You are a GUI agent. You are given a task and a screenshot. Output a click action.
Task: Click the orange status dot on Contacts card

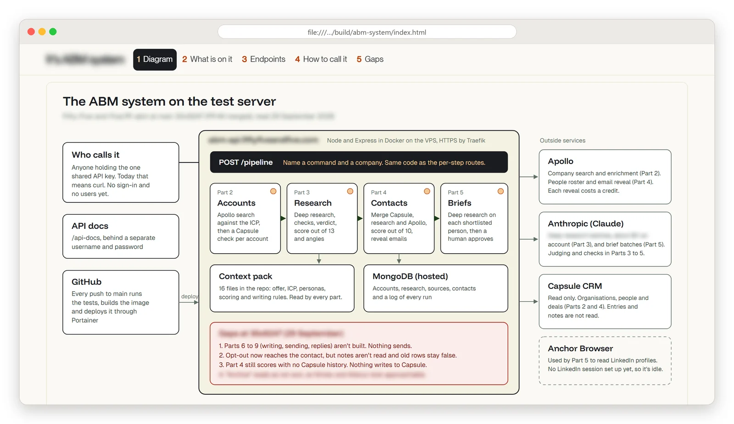click(x=427, y=191)
